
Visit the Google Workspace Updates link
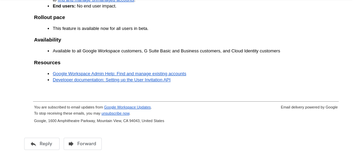pos(127,107)
